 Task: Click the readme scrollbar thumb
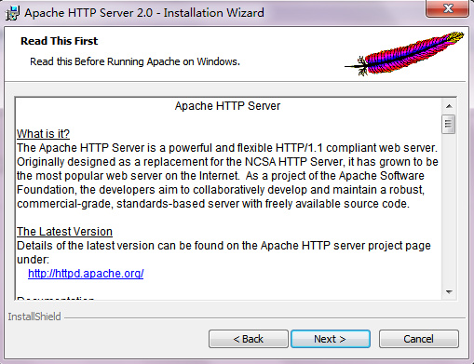pyautogui.click(x=449, y=124)
